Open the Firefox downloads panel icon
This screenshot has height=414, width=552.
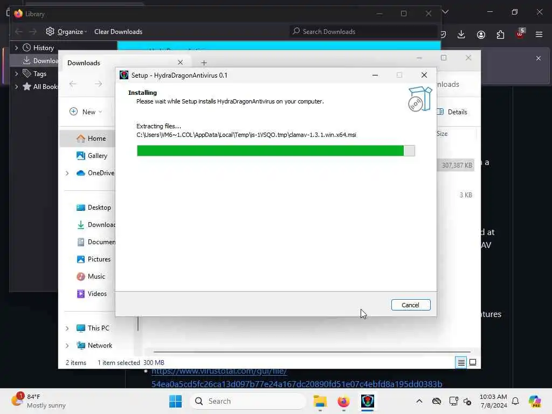tap(461, 34)
